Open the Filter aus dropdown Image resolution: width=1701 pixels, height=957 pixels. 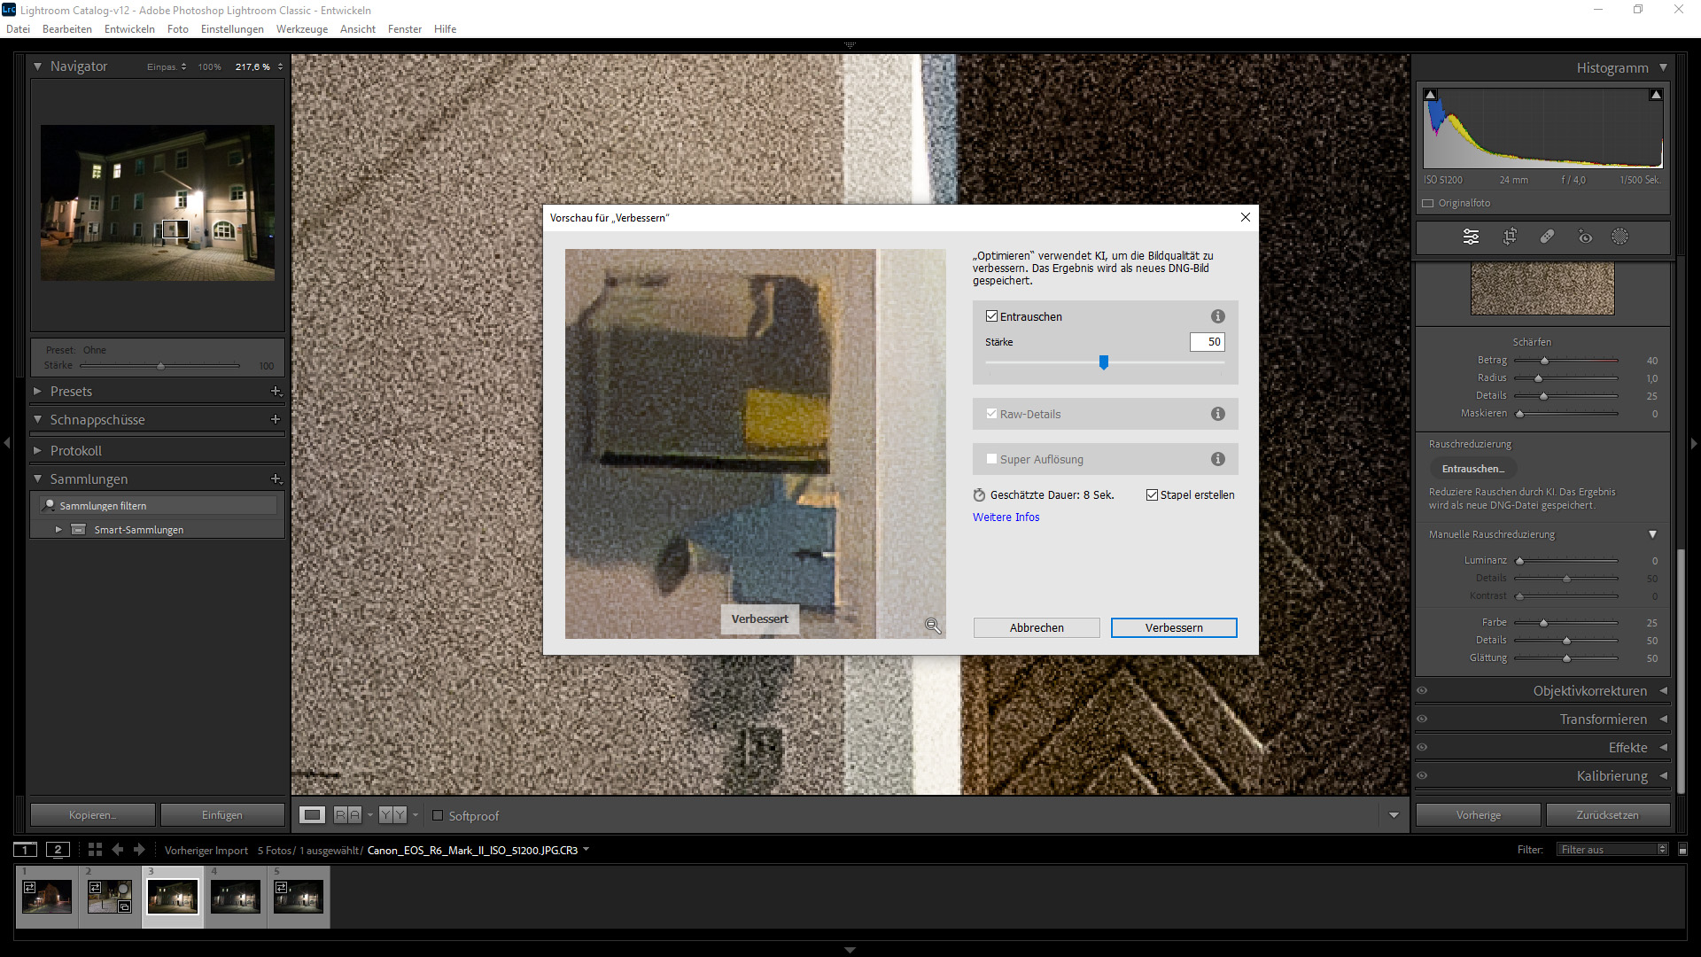(x=1612, y=850)
